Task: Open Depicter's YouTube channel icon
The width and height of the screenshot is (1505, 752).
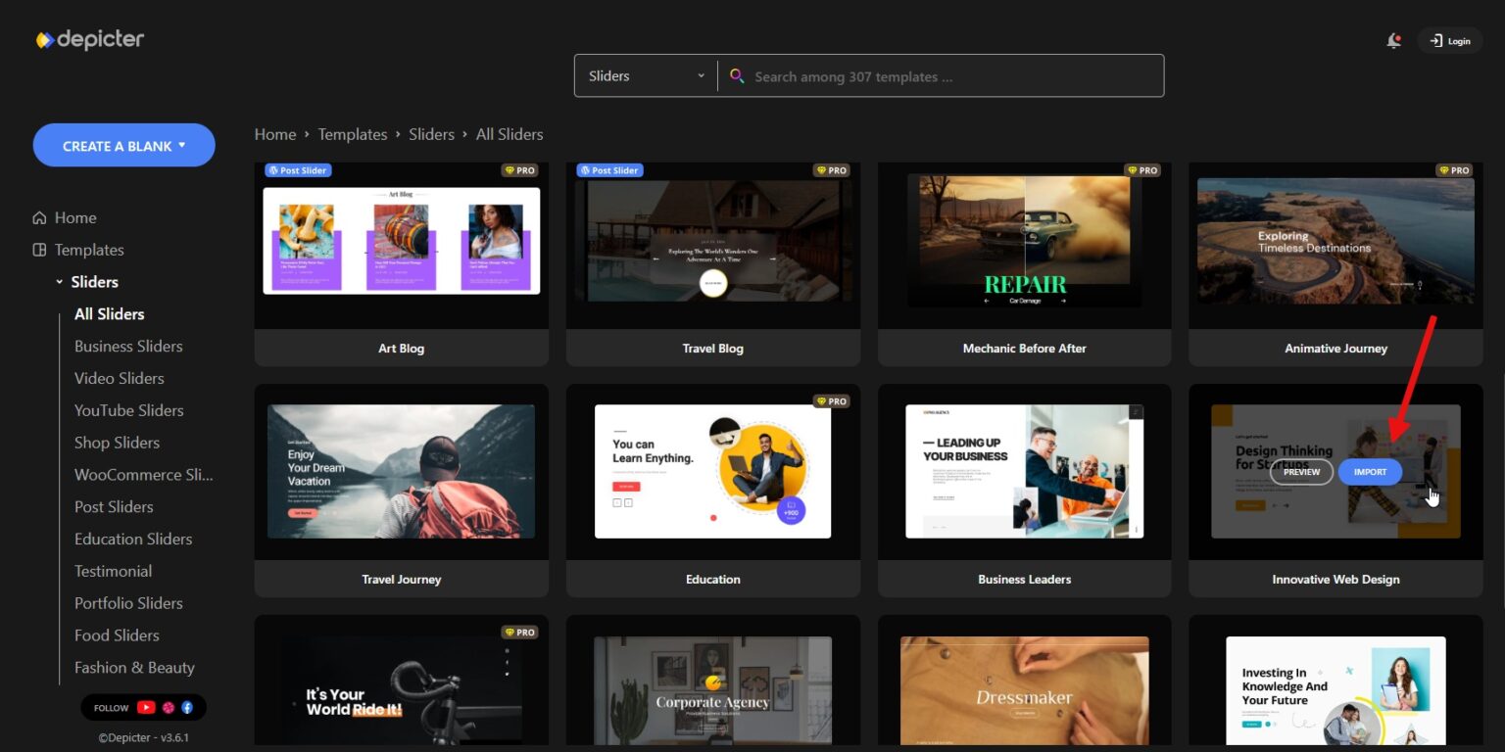Action: pos(145,707)
